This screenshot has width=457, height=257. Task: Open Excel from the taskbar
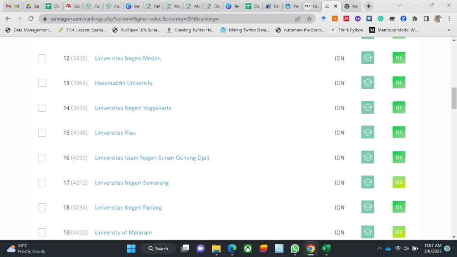tap(326, 249)
